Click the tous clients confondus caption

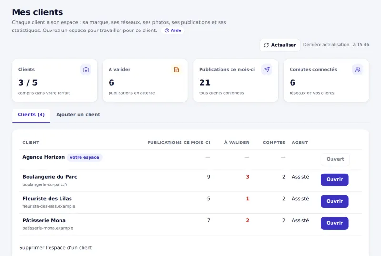[x=221, y=93]
